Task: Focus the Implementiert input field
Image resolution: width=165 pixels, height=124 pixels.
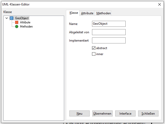Action: point(109,40)
